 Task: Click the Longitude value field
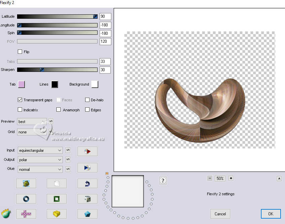pyautogui.click(x=105, y=25)
